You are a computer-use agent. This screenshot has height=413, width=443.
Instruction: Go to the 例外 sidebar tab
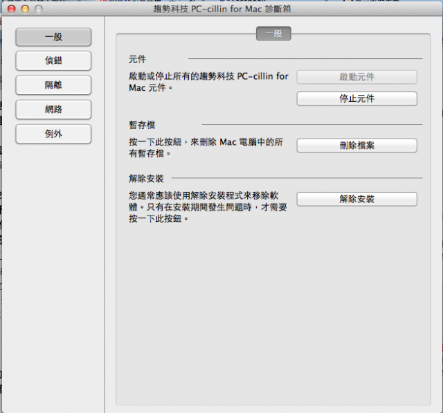pyautogui.click(x=53, y=134)
